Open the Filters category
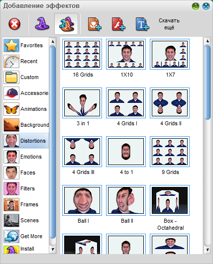The height and width of the screenshot is (264, 213). [x=26, y=188]
